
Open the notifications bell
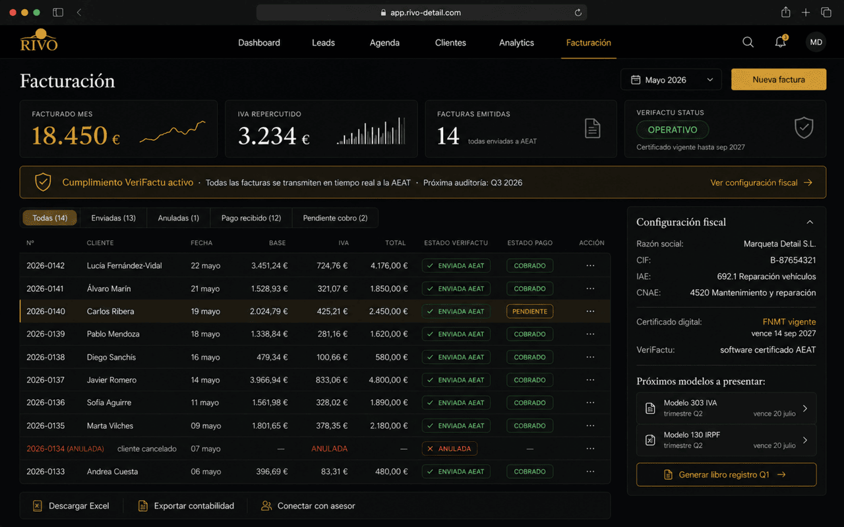(781, 42)
